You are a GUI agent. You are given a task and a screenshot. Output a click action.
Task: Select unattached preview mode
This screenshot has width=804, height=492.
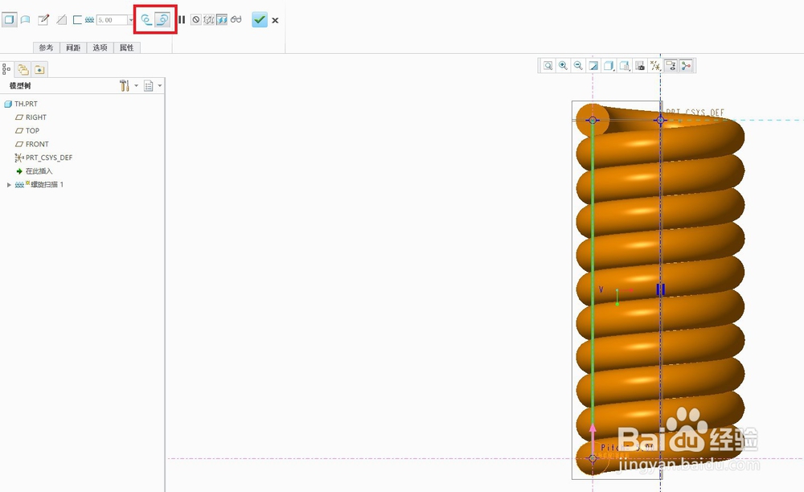209,20
